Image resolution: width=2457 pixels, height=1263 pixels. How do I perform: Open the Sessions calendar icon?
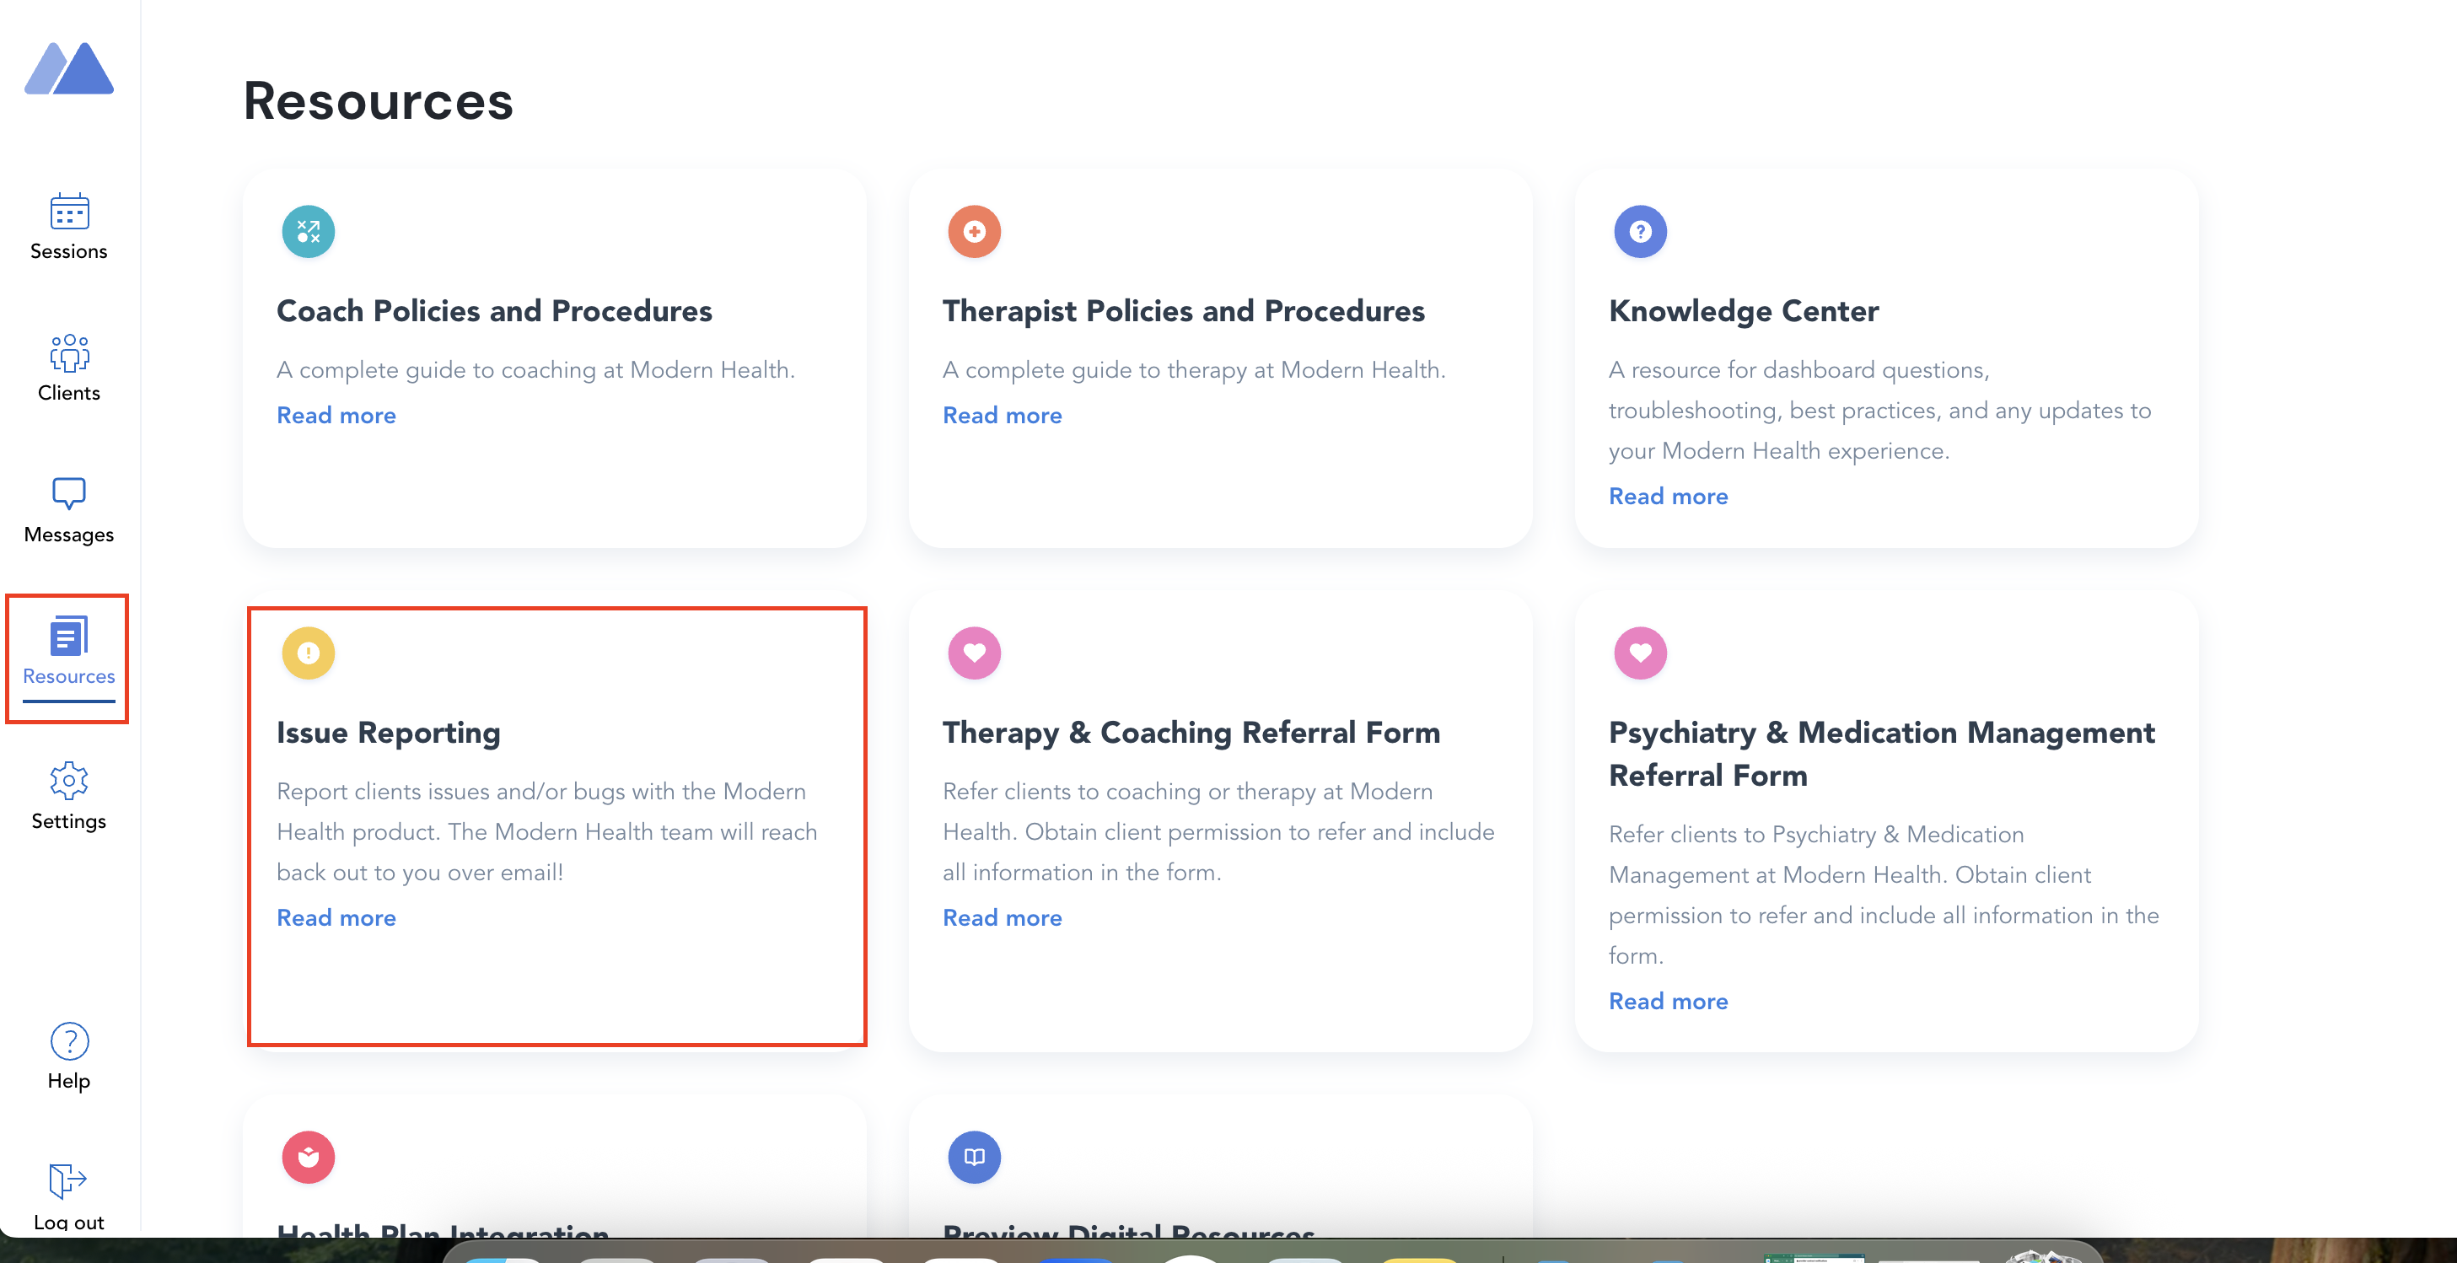point(68,212)
